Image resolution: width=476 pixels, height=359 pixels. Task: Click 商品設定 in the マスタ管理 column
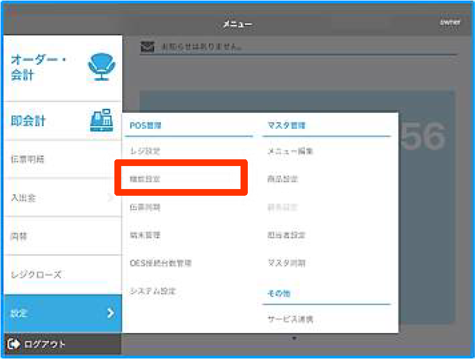283,179
